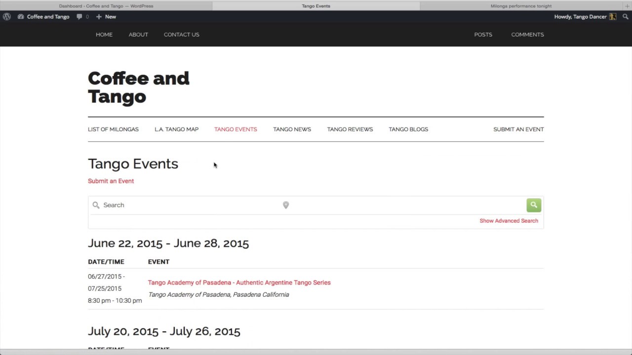Open Coffee and Tango dashboard icon
Viewport: 632px width, 355px height.
21,17
